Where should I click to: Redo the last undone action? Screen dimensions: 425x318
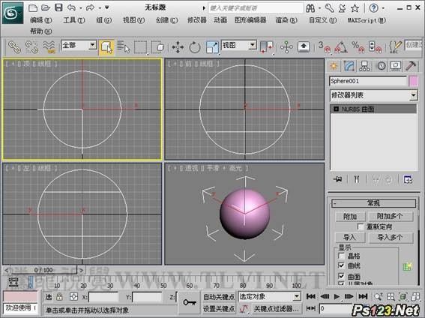(x=90, y=7)
